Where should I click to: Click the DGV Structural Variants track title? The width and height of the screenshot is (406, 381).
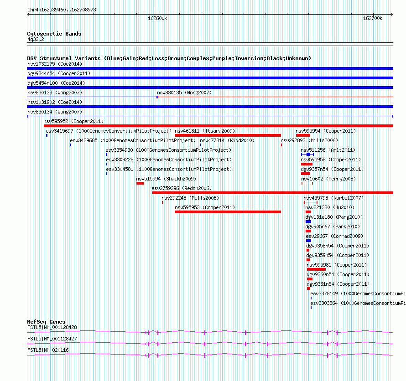[169, 58]
